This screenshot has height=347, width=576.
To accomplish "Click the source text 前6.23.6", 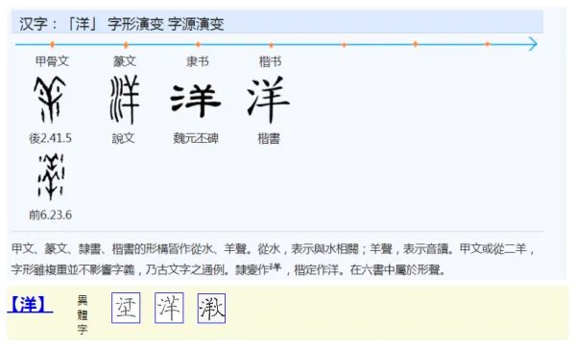I will click(50, 215).
